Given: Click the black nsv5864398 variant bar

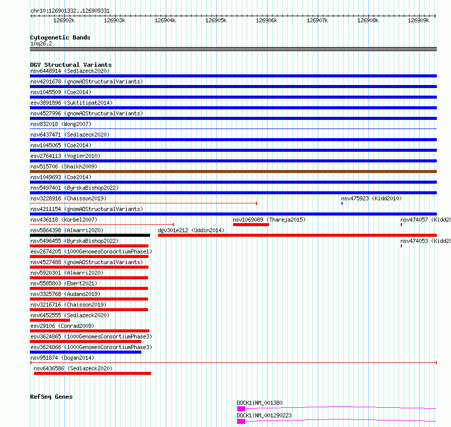Looking at the screenshot, I should point(90,235).
